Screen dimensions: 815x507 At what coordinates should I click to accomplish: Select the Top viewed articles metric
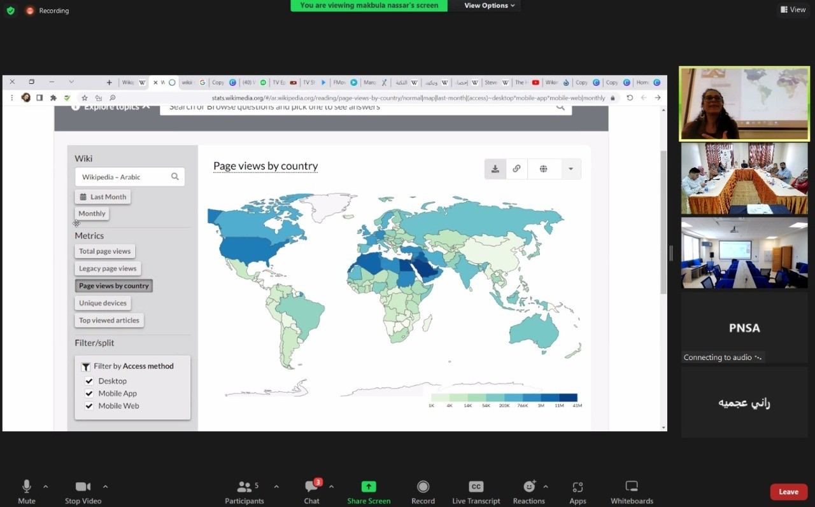click(109, 321)
